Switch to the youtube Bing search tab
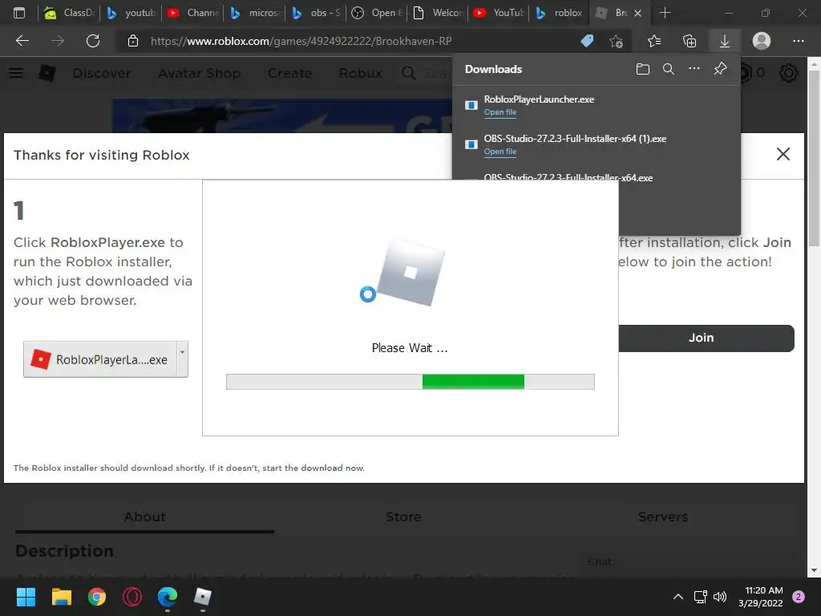821x616 pixels. coord(131,13)
